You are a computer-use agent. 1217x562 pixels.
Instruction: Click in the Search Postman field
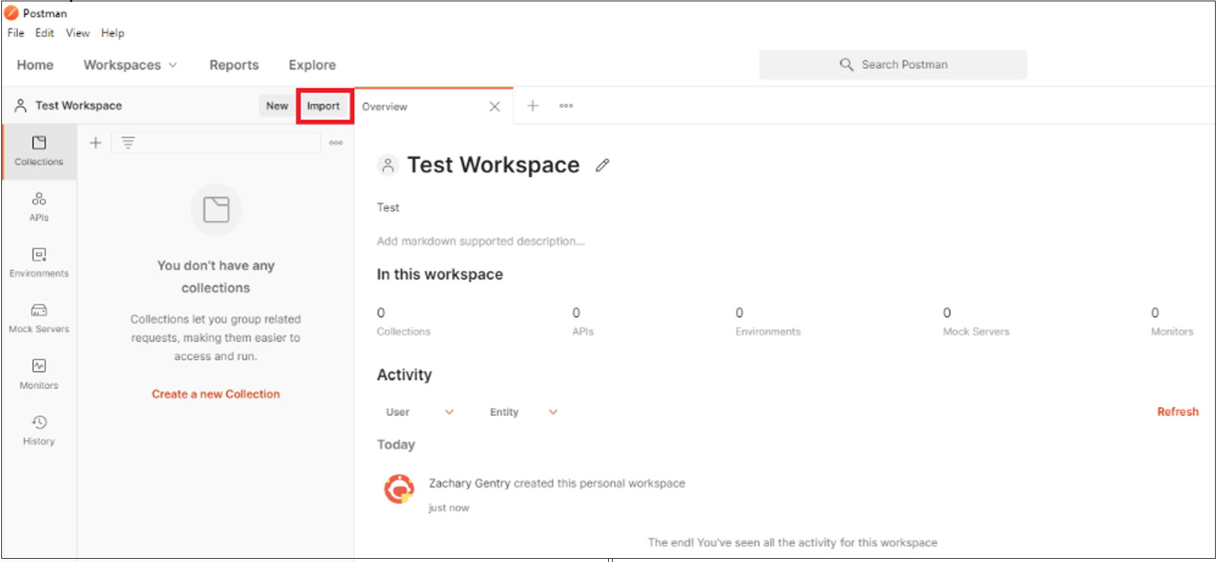point(893,65)
